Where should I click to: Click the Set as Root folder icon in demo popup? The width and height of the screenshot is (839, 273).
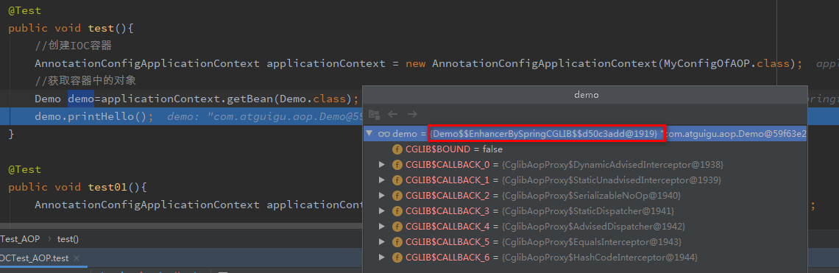tap(374, 114)
